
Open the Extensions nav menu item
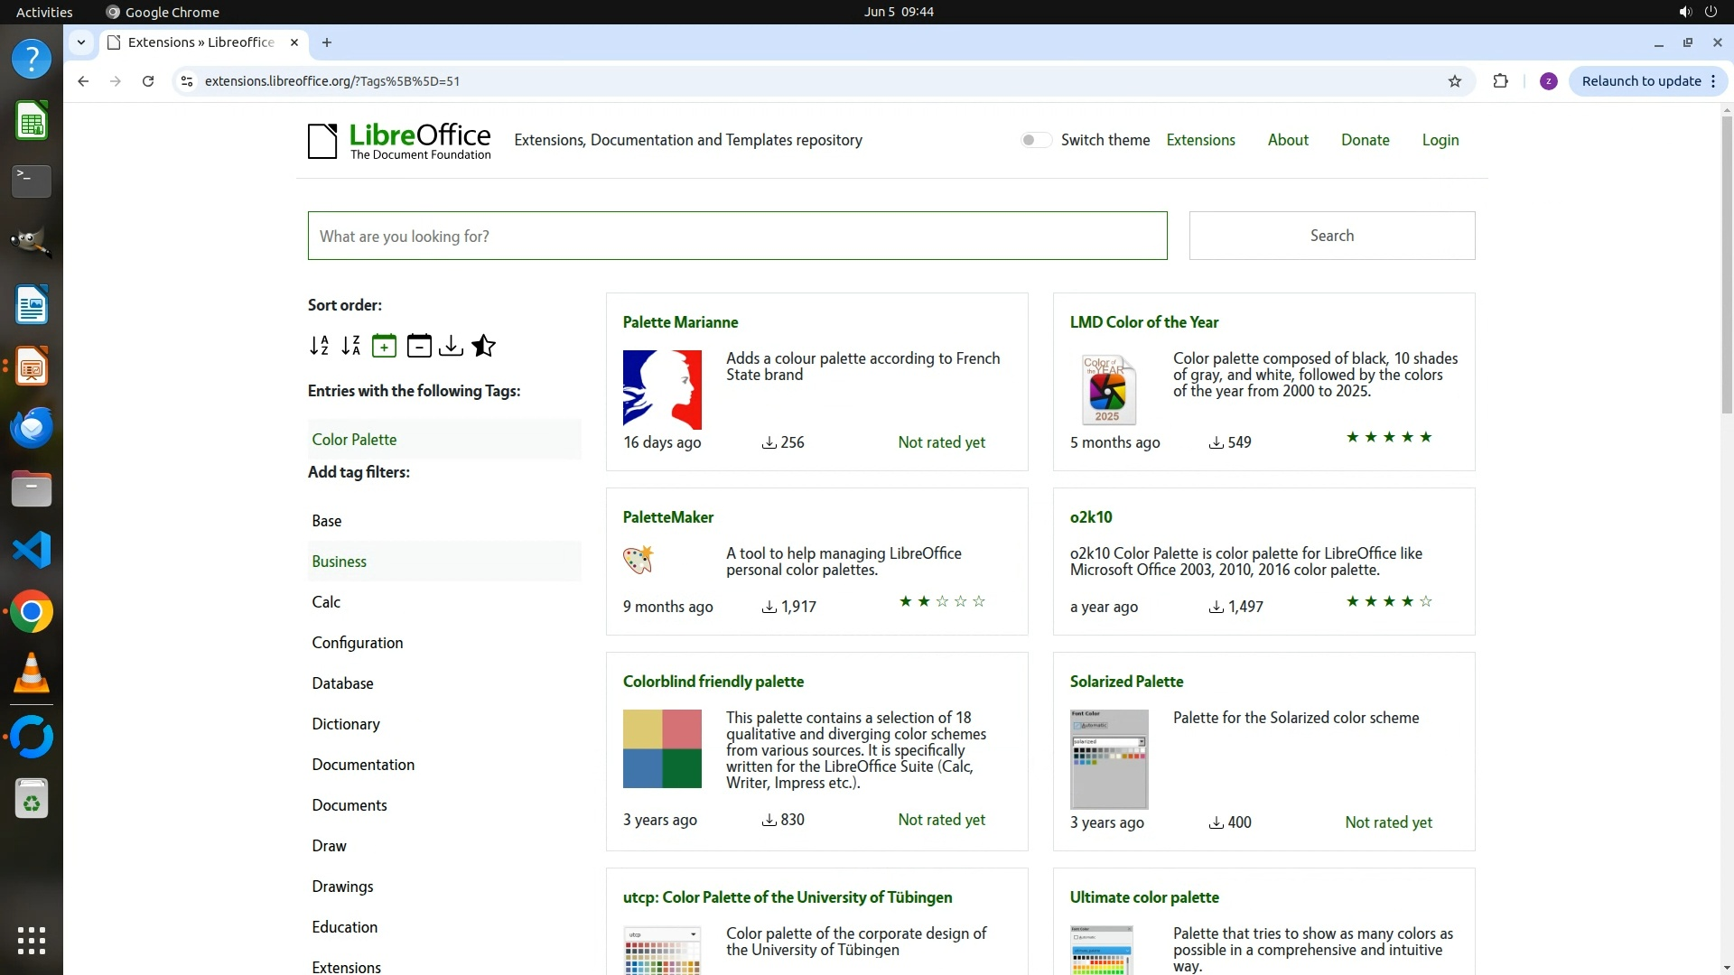pyautogui.click(x=1200, y=140)
